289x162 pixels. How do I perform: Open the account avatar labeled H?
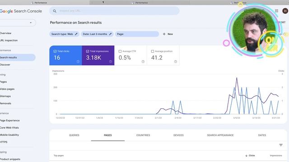click(x=285, y=11)
